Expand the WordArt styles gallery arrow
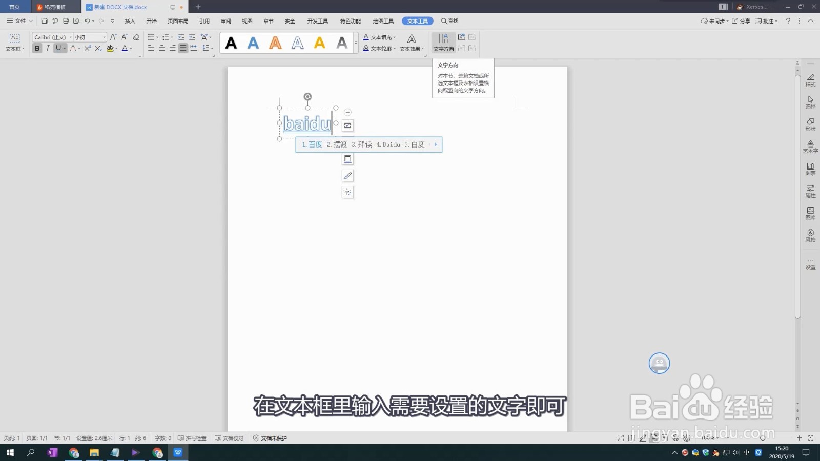The height and width of the screenshot is (461, 820). [x=356, y=43]
